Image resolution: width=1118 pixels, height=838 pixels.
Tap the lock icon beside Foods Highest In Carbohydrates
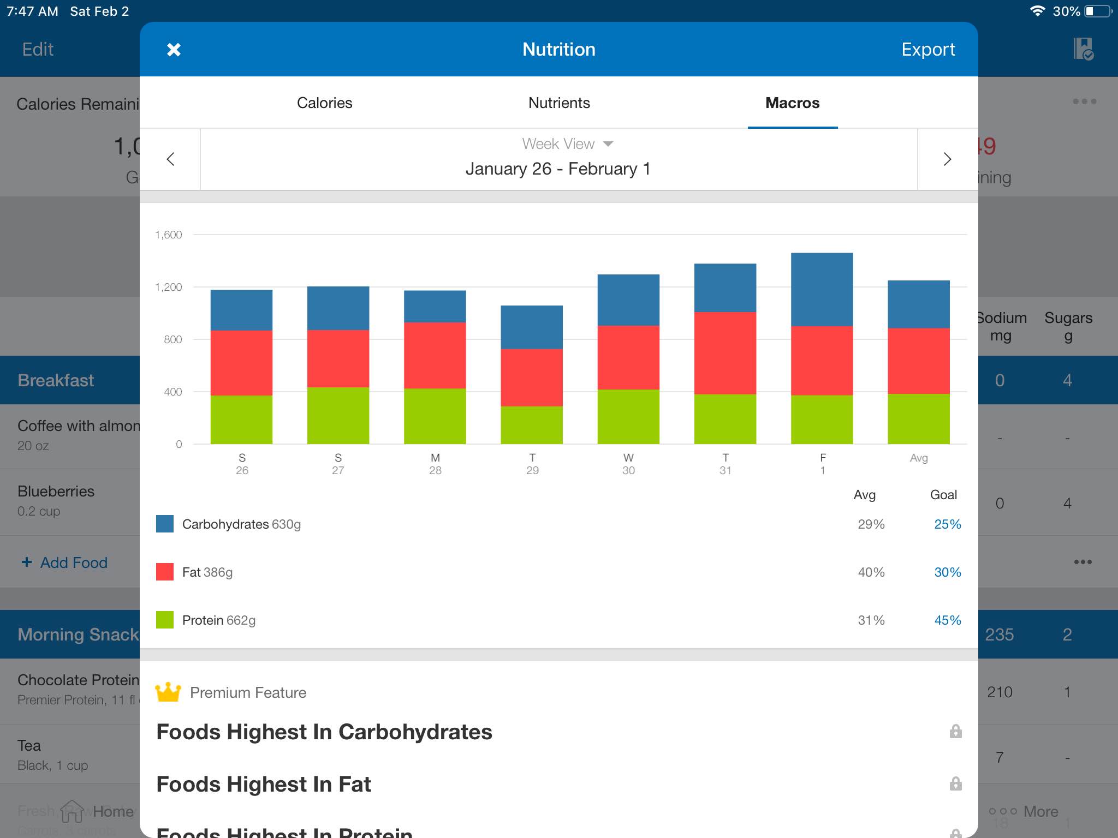click(x=955, y=731)
